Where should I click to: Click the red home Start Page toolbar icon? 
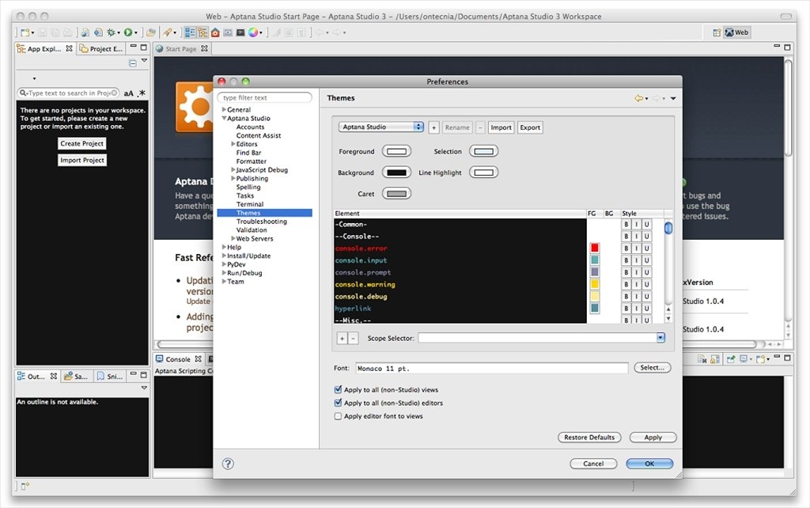215,32
